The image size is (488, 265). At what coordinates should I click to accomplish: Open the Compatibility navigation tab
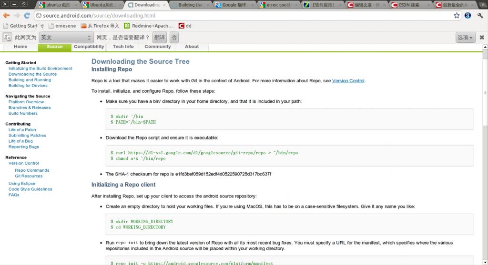click(x=89, y=47)
